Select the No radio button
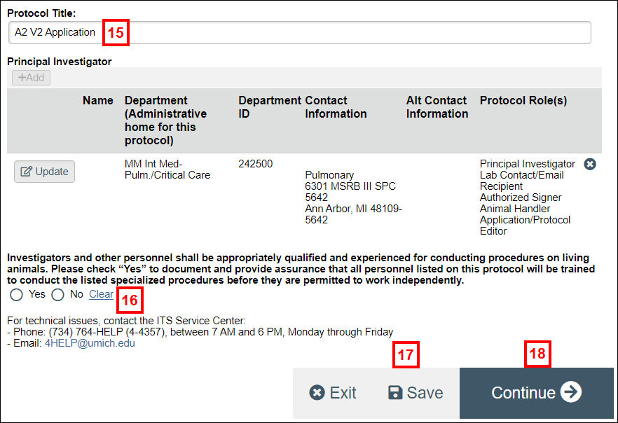 point(58,295)
